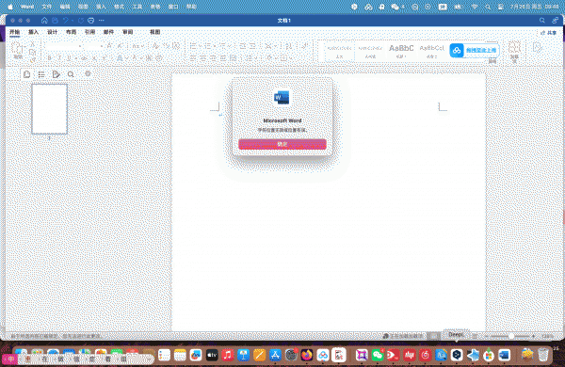The height and width of the screenshot is (367, 565).
Task: Switch to the 布局 ribbon tab
Action: click(71, 32)
